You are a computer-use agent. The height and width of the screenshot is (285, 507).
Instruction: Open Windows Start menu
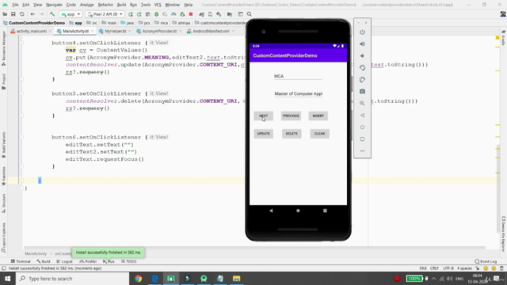pyautogui.click(x=7, y=279)
